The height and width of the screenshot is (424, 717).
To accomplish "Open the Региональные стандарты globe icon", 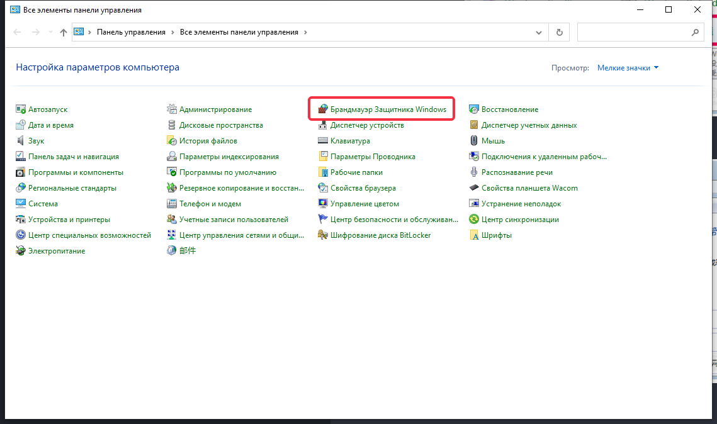I will [x=21, y=188].
